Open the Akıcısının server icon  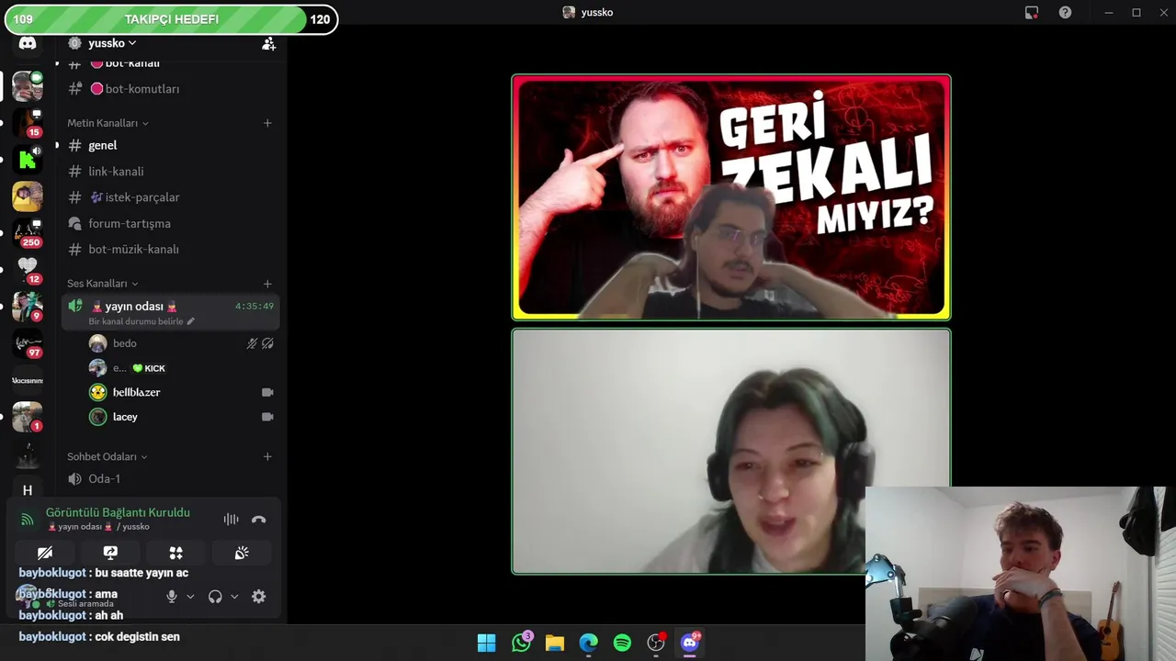point(28,380)
